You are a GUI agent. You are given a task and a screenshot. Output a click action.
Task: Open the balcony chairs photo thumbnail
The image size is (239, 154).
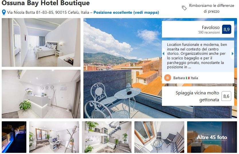(x=159, y=137)
